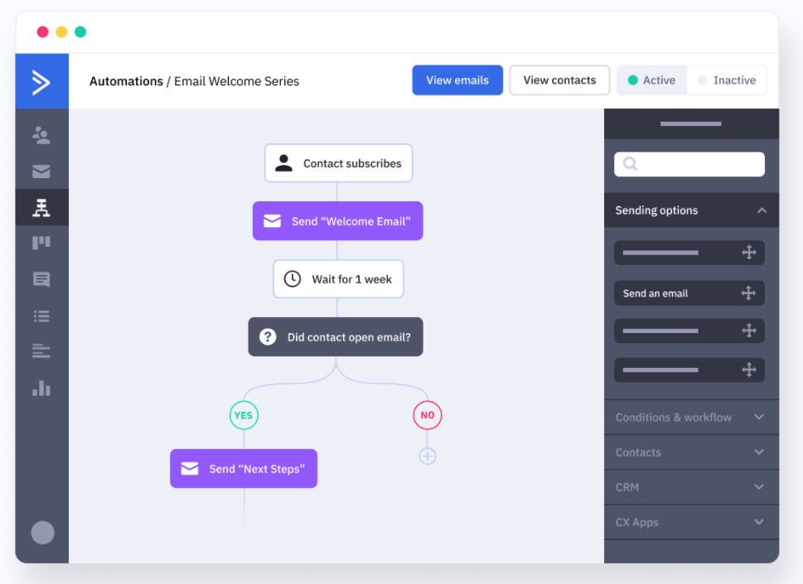Screen dimensions: 803x584
Task: Open the Contacts sidebar icon
Action: [41, 134]
